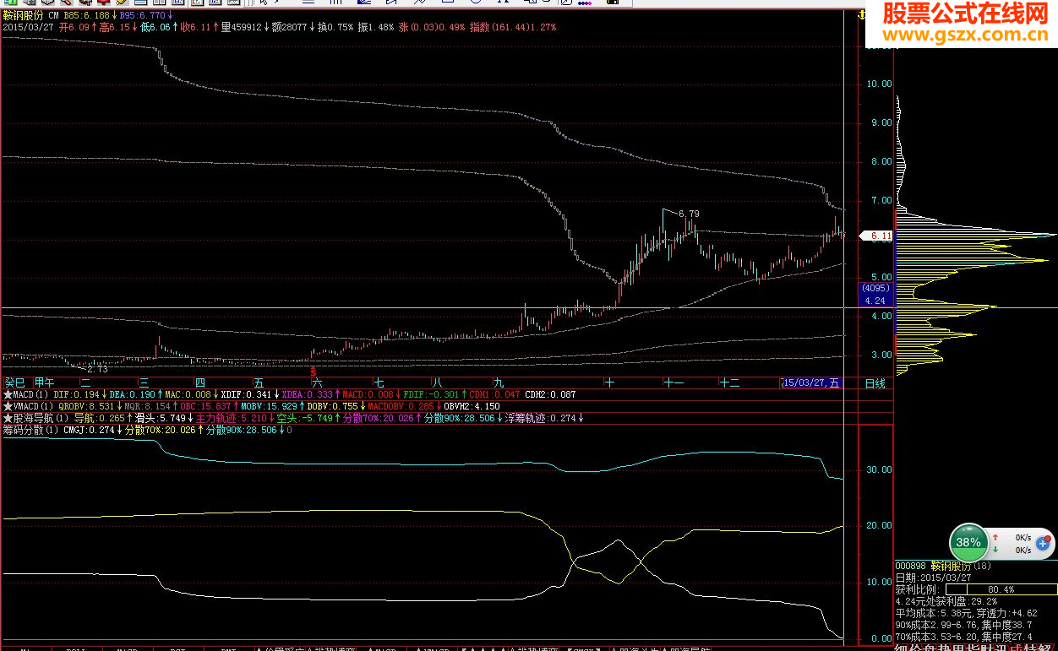The image size is (1058, 651).
Task: Click the 导航:0.285 value
Action: coord(99,418)
